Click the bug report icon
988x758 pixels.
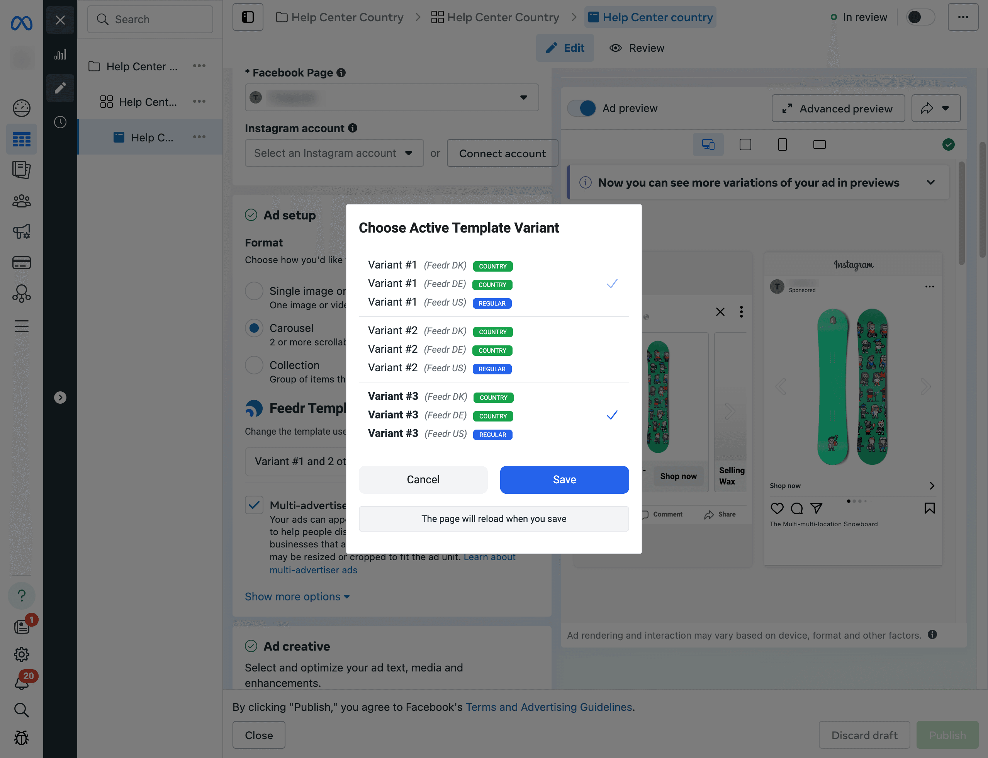21,738
